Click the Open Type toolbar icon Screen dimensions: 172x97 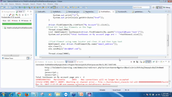point(43,7)
